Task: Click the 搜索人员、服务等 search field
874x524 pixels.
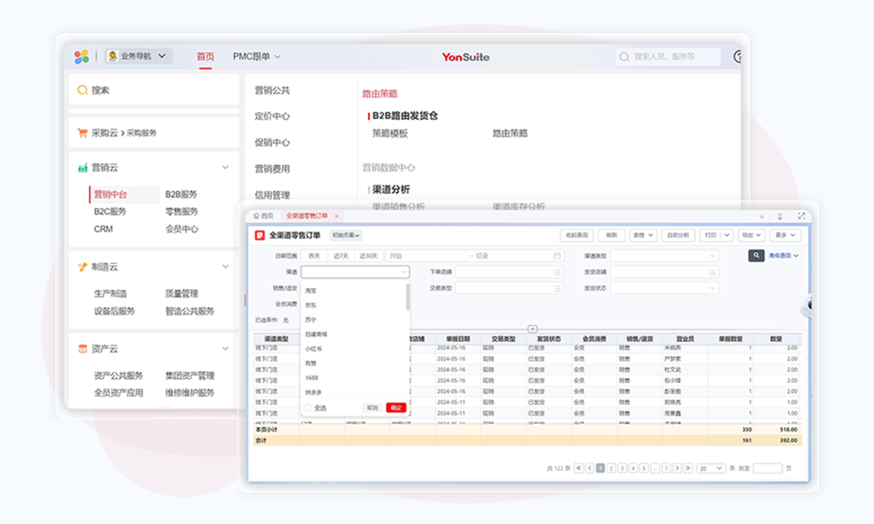Action: [668, 56]
